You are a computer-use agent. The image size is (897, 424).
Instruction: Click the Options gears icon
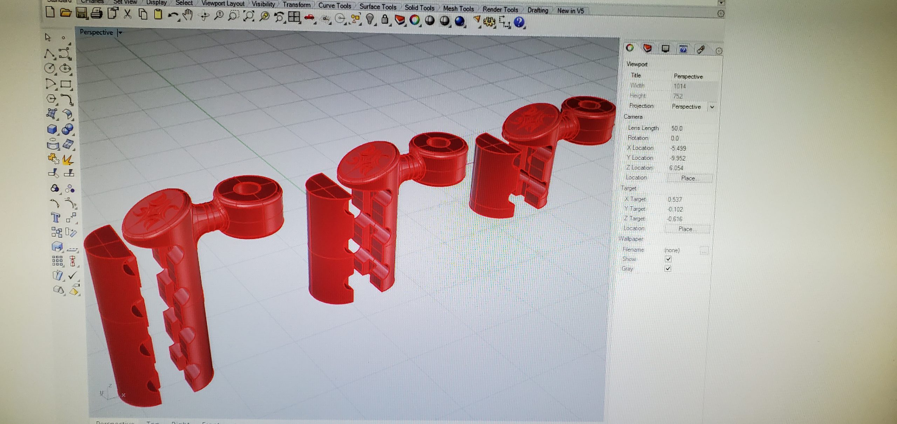[x=489, y=22]
